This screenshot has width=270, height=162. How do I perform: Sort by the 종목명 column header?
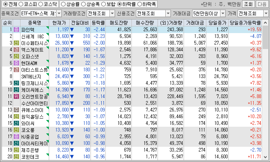(x=35, y=23)
